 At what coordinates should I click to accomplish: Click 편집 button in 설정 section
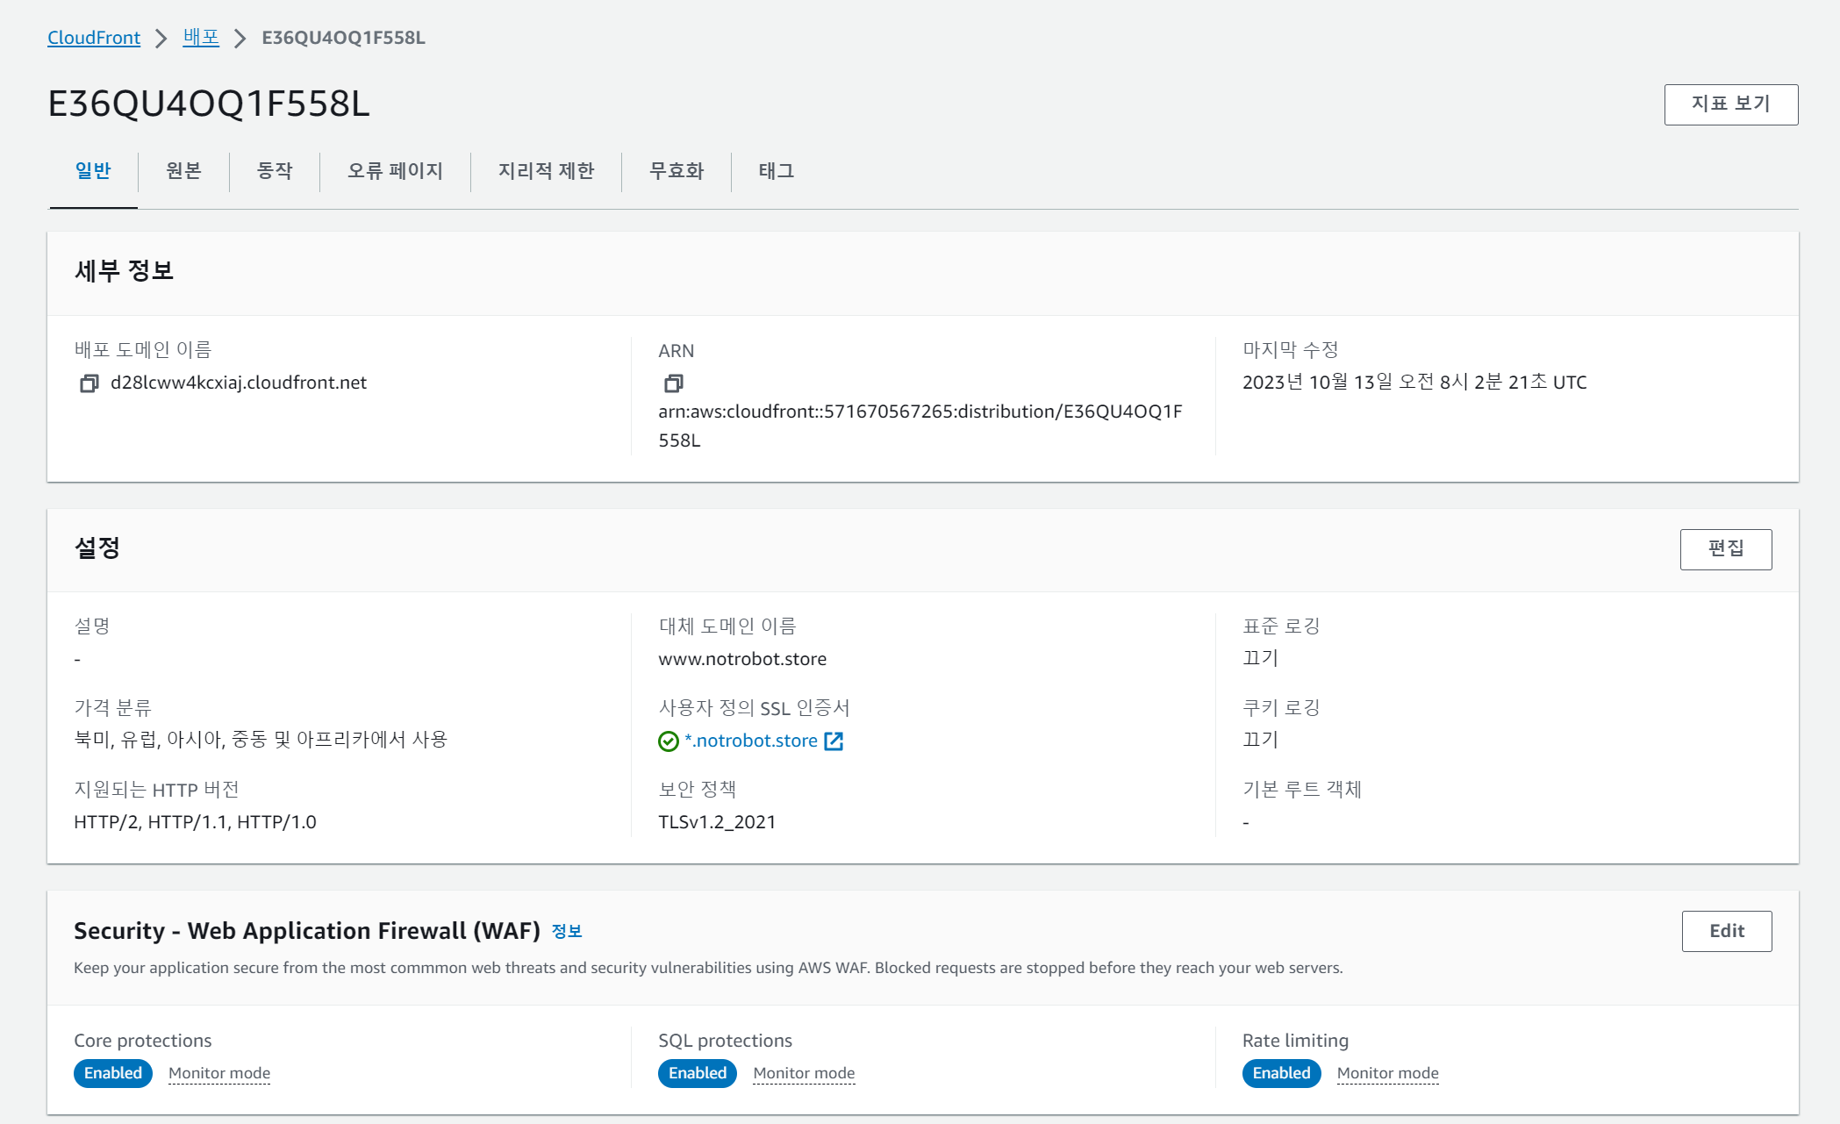(1725, 549)
